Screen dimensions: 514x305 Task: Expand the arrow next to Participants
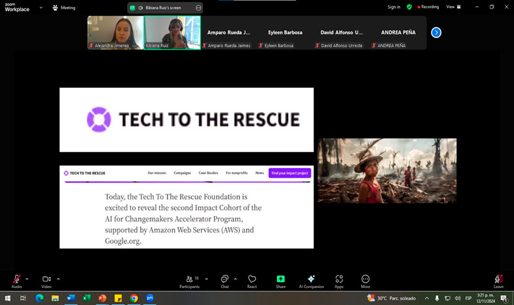pyautogui.click(x=206, y=279)
